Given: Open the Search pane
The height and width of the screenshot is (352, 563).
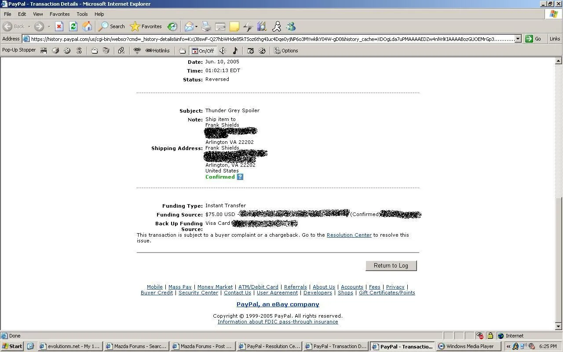Looking at the screenshot, I should coord(112,26).
